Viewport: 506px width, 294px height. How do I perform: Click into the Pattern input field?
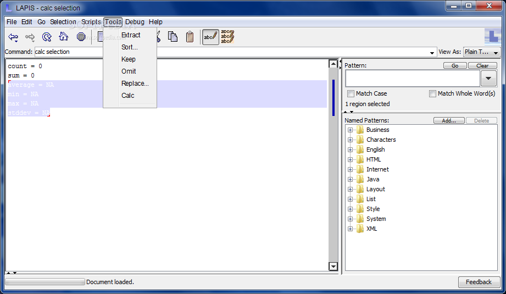coord(413,79)
